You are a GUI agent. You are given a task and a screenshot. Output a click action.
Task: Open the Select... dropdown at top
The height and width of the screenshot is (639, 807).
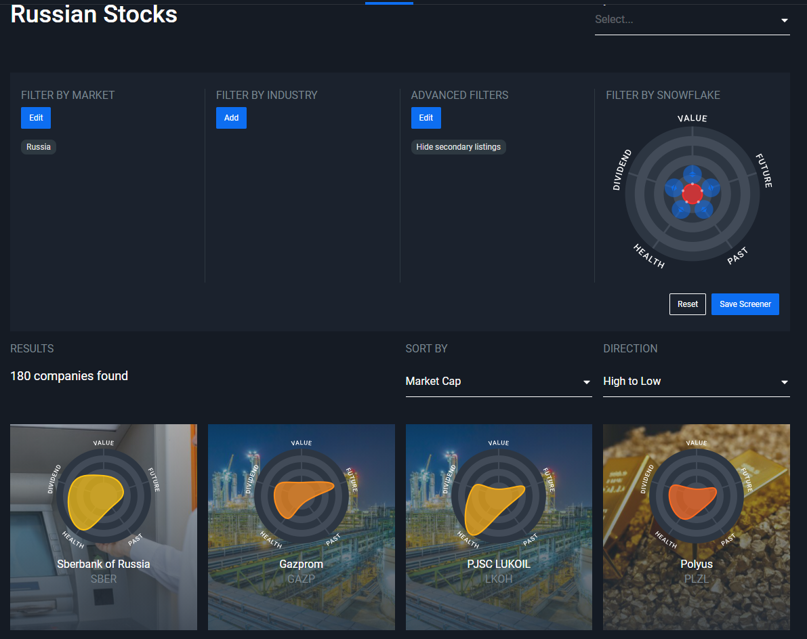click(x=692, y=20)
